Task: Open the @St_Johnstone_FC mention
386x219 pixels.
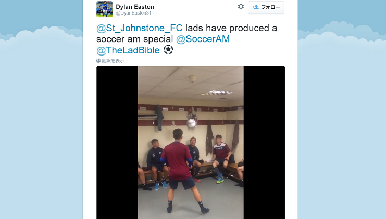Action: click(140, 28)
